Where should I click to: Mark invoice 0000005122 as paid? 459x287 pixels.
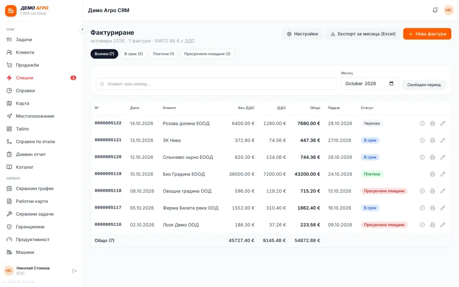pos(422,123)
